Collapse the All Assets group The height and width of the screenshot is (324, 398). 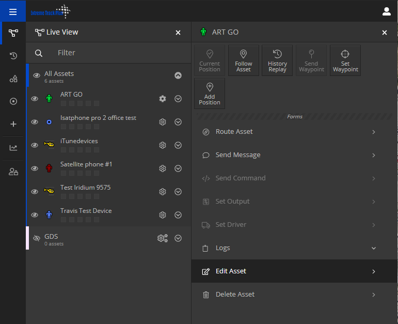click(x=178, y=75)
